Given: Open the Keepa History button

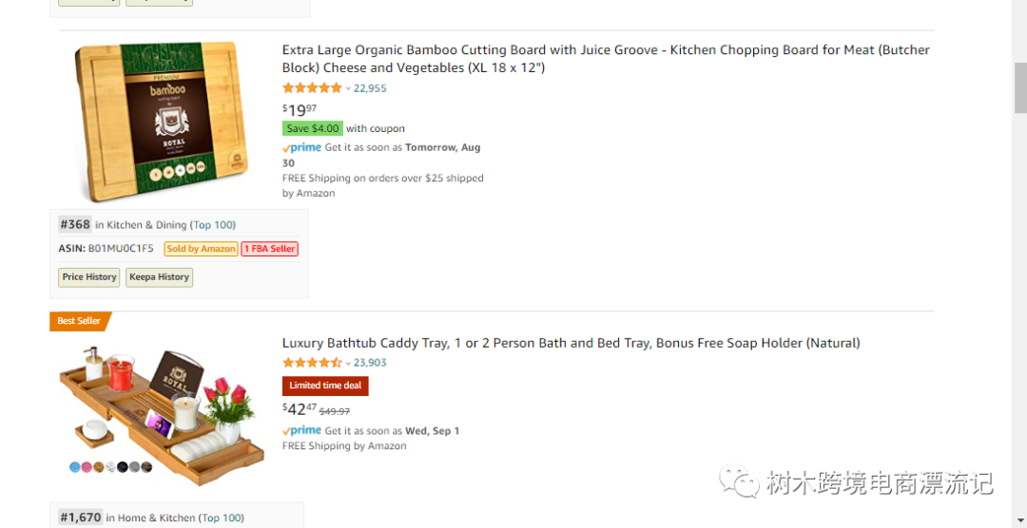Looking at the screenshot, I should pos(159,277).
